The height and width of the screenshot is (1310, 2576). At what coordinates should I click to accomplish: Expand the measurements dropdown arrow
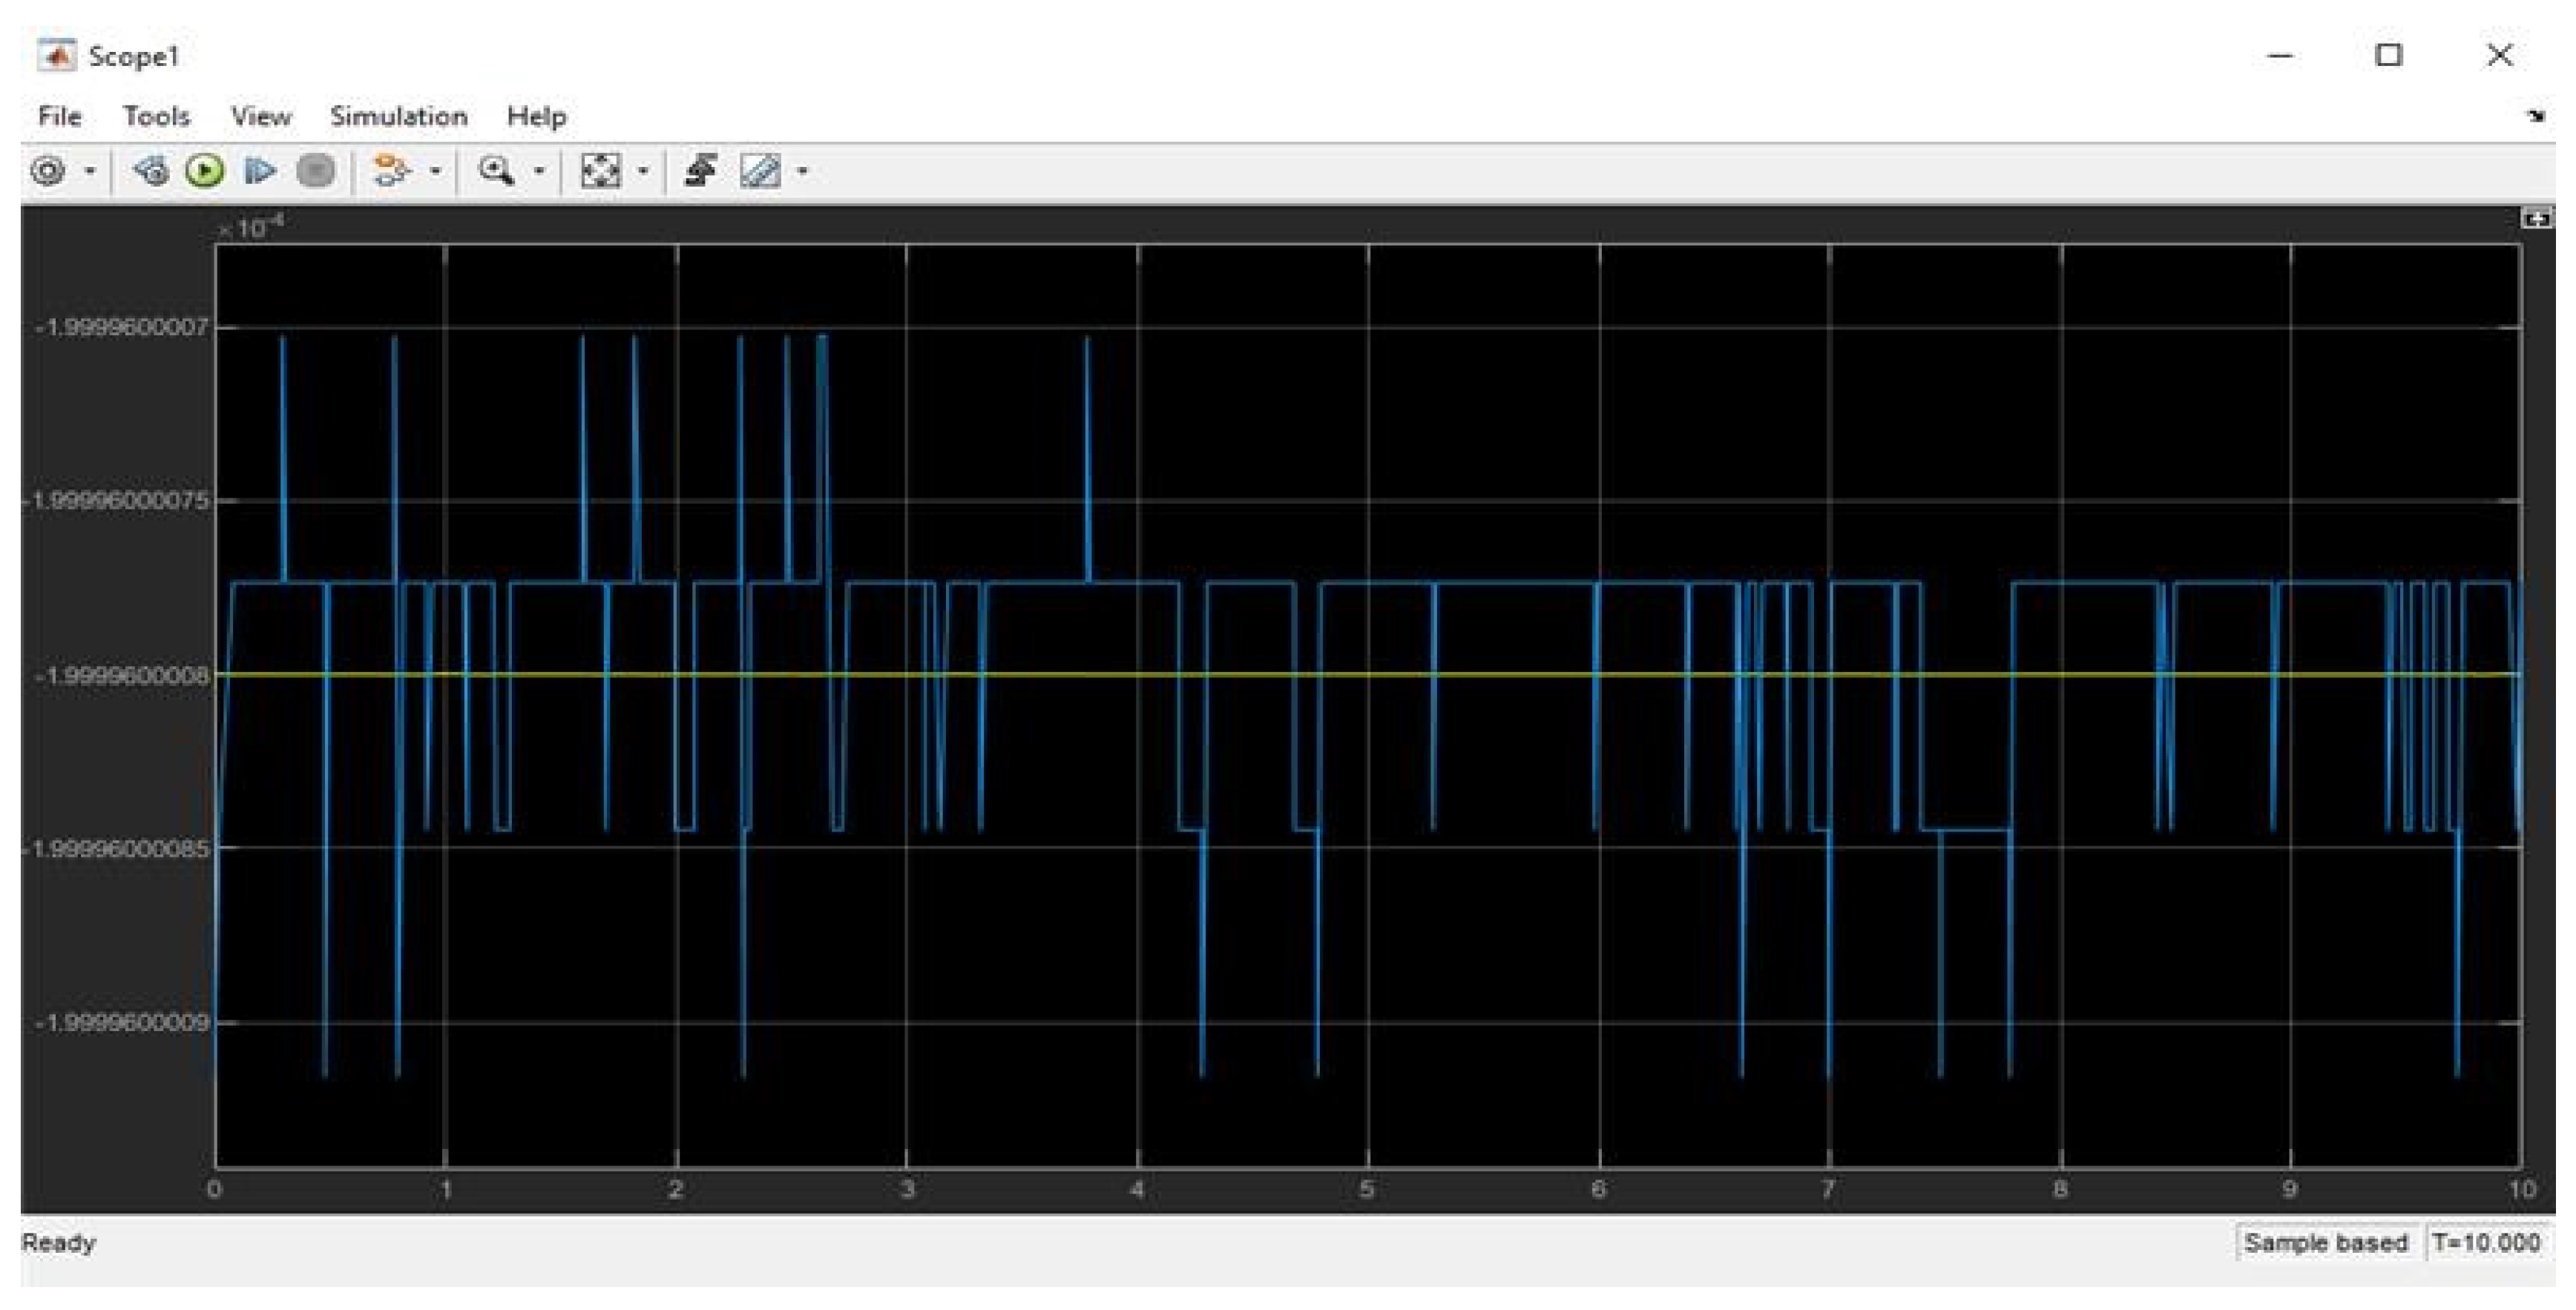802,172
